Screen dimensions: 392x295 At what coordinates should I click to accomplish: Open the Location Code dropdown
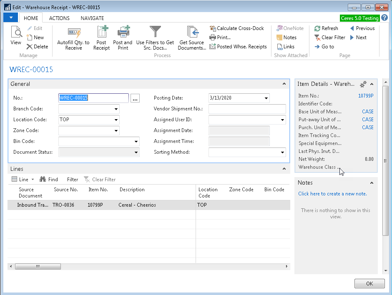(x=116, y=120)
